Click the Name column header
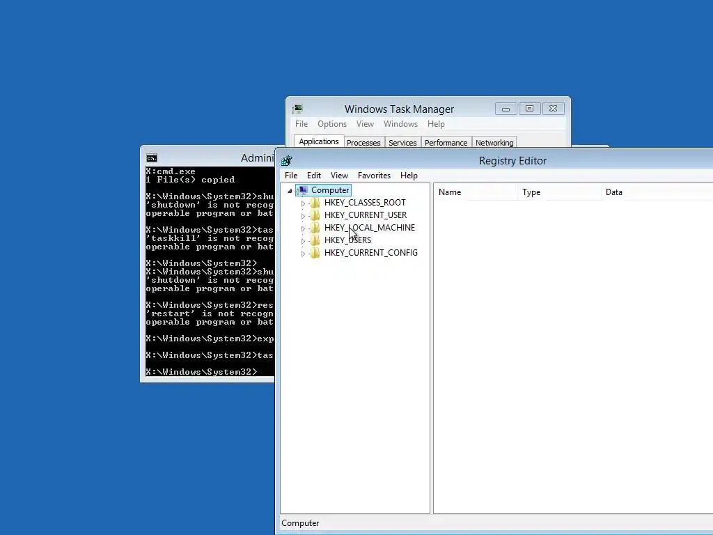 click(475, 192)
